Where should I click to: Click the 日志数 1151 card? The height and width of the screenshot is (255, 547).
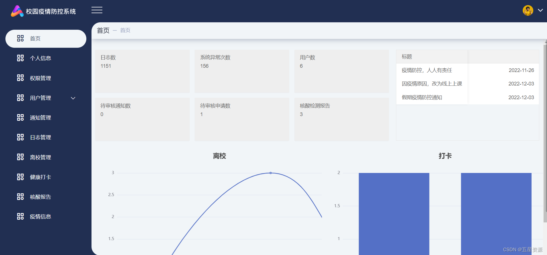142,71
